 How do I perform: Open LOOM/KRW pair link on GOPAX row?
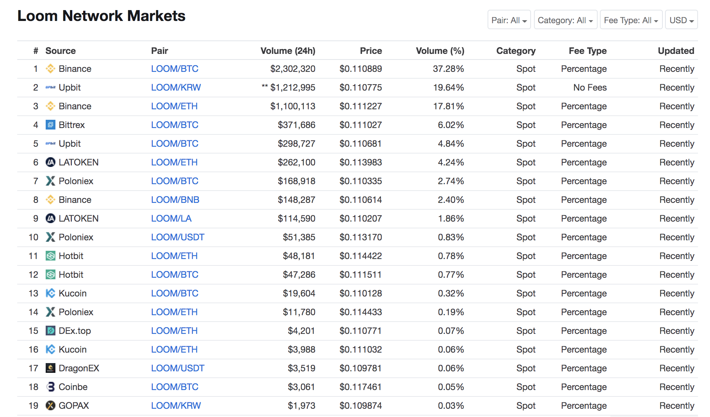click(176, 405)
